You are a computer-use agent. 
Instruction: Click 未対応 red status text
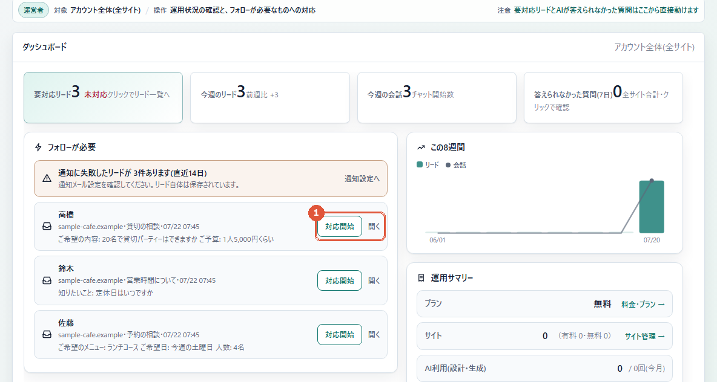(96, 94)
